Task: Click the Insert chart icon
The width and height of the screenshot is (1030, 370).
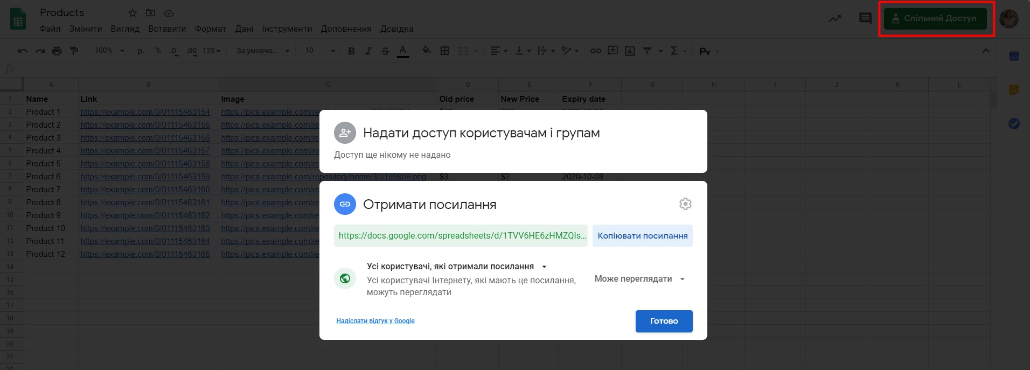Action: [630, 51]
